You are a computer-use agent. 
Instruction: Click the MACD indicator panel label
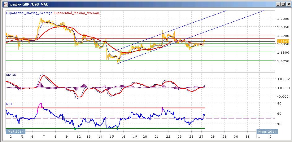pos(11,75)
